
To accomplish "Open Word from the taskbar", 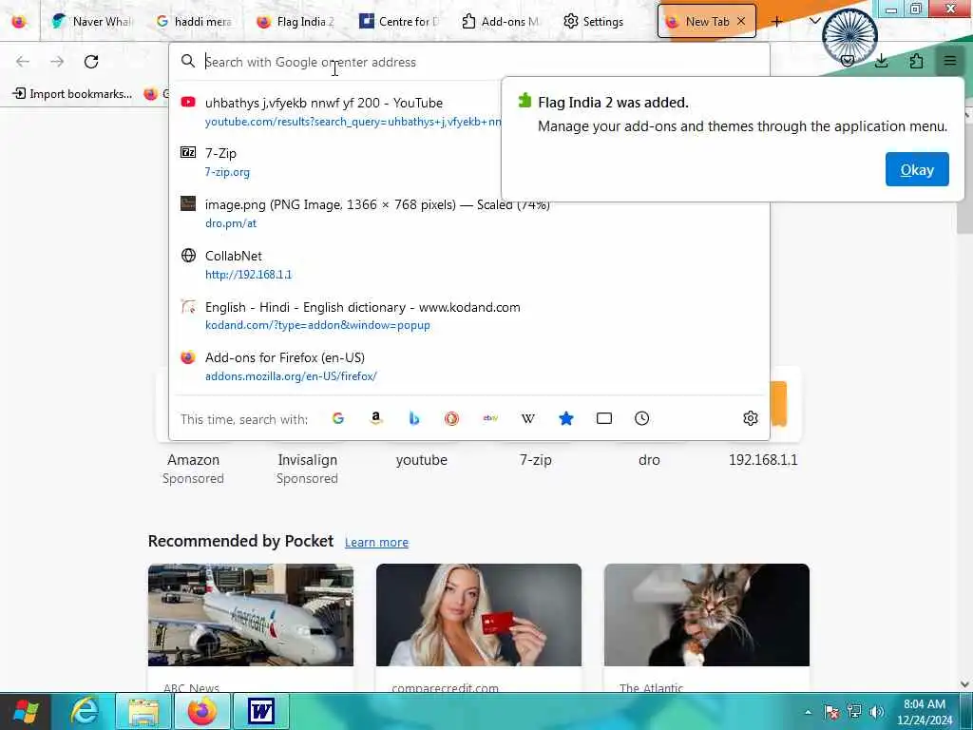I will point(260,711).
